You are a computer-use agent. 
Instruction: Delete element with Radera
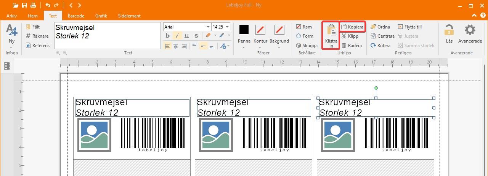point(352,45)
